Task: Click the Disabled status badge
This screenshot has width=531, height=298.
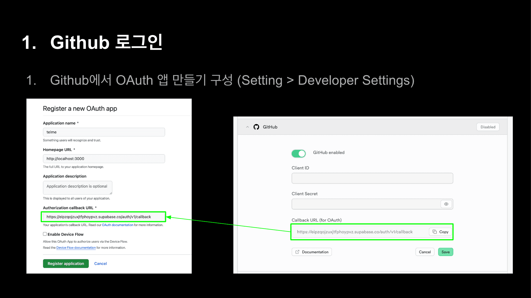Action: 488,127
